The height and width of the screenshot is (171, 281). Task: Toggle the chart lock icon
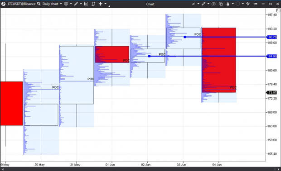point(228,4)
